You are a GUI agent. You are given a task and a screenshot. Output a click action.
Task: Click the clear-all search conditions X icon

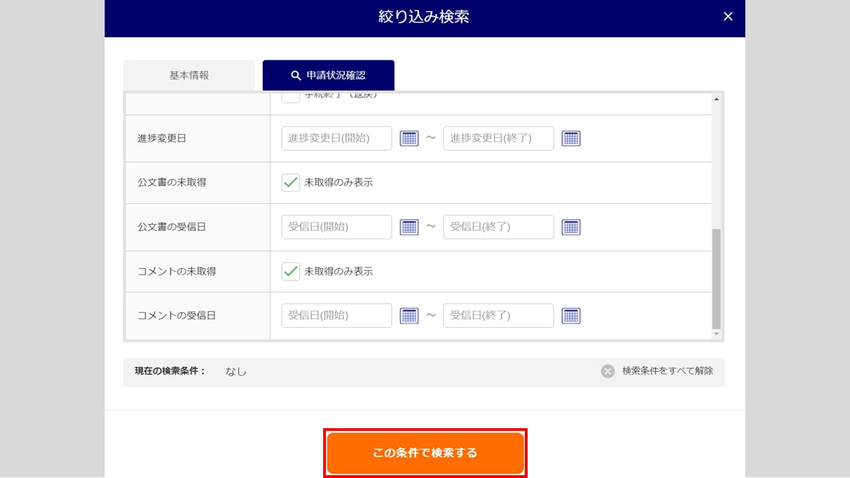pos(608,371)
